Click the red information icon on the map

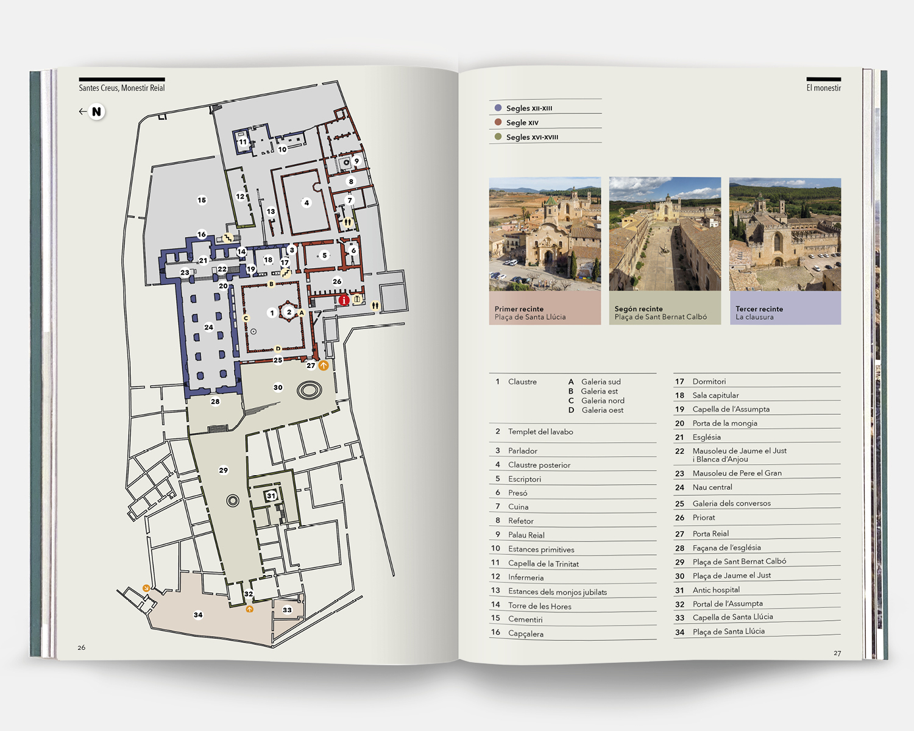click(x=344, y=300)
